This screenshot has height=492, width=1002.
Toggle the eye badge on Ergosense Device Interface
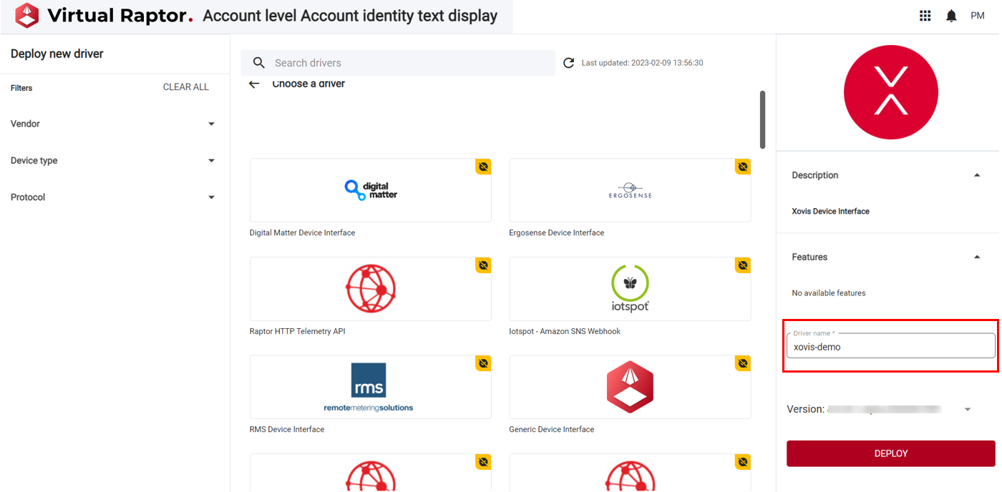click(742, 166)
